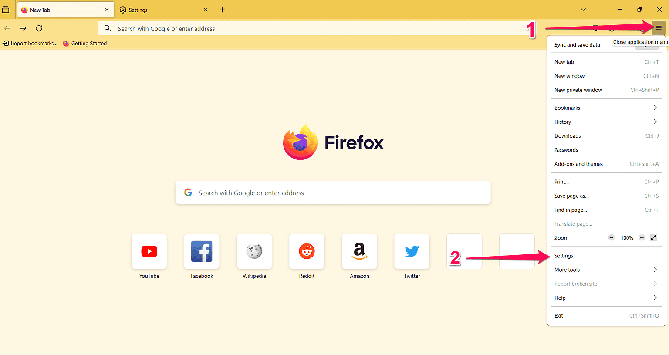Expand the More tools submenu
The width and height of the screenshot is (669, 355).
click(x=606, y=270)
